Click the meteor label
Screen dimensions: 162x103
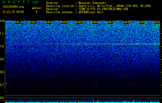37,8
